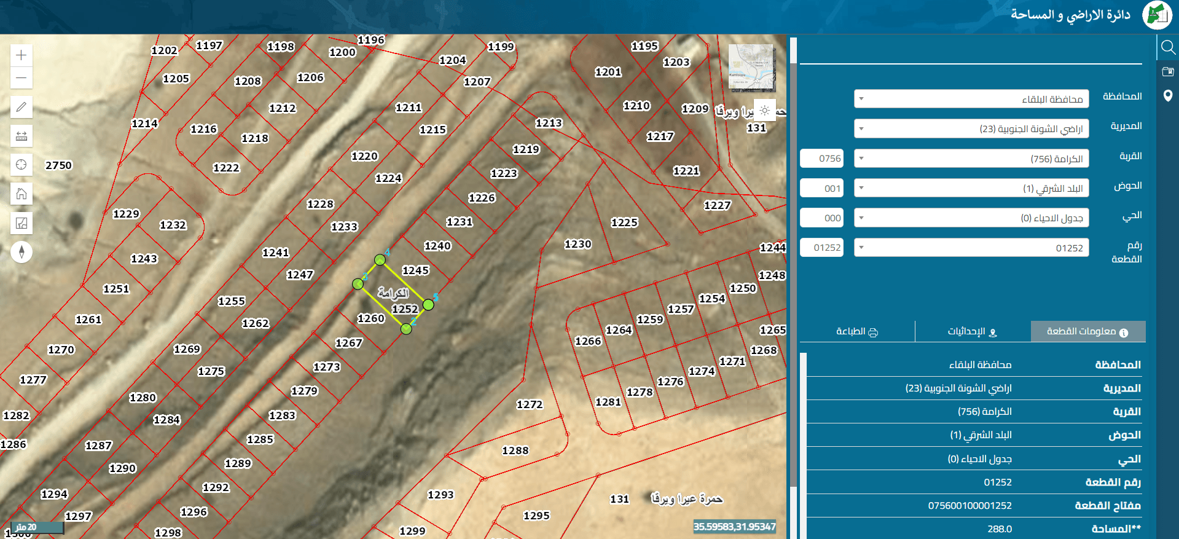This screenshot has width=1179, height=539.
Task: Click the zoom out minus button
Action: click(22, 78)
